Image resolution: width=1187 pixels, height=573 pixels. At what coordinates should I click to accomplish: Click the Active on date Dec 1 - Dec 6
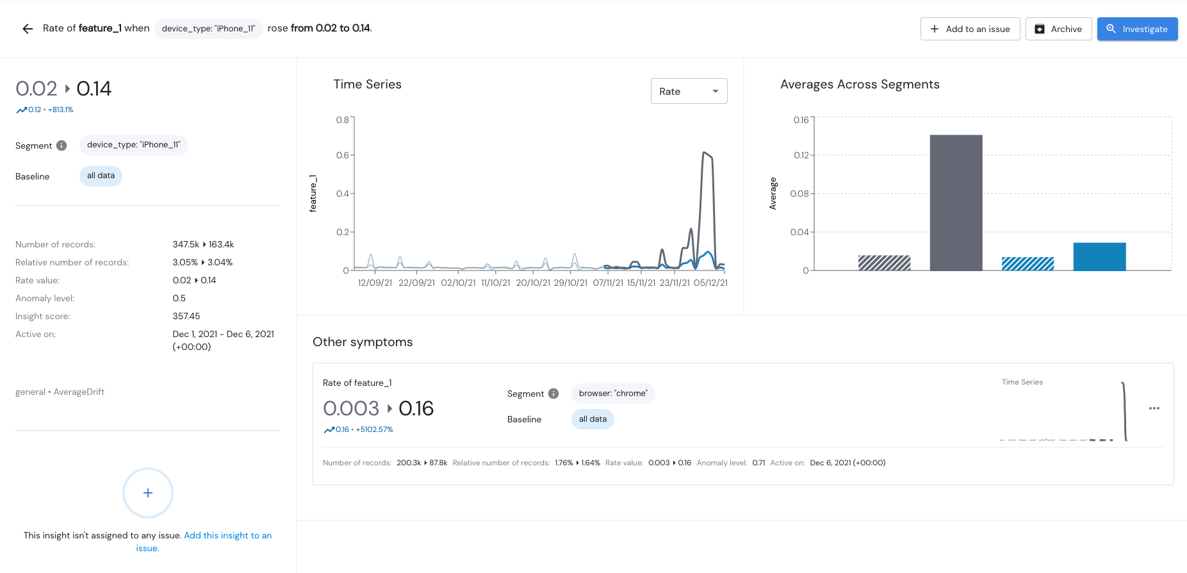(x=223, y=340)
